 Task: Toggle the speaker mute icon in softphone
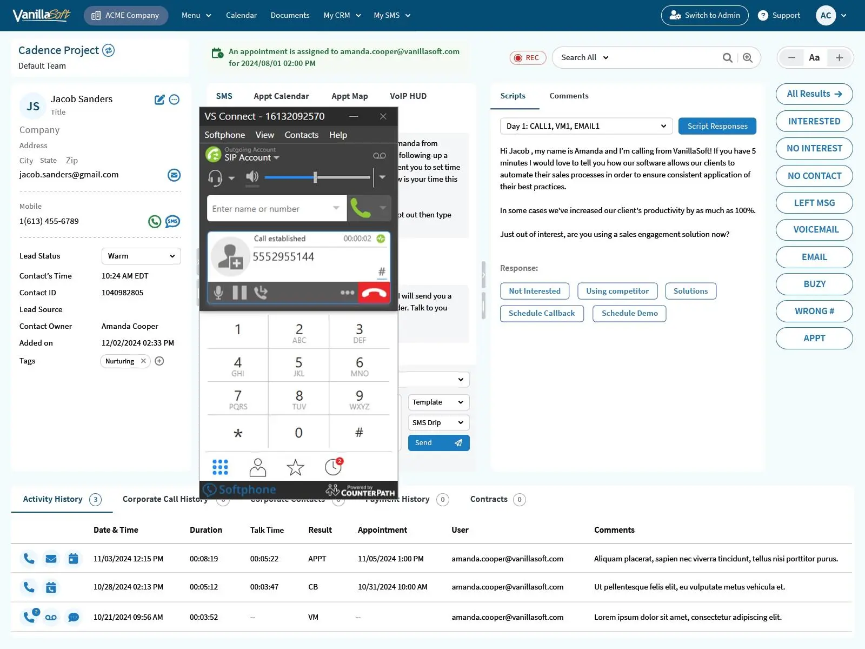pyautogui.click(x=252, y=177)
